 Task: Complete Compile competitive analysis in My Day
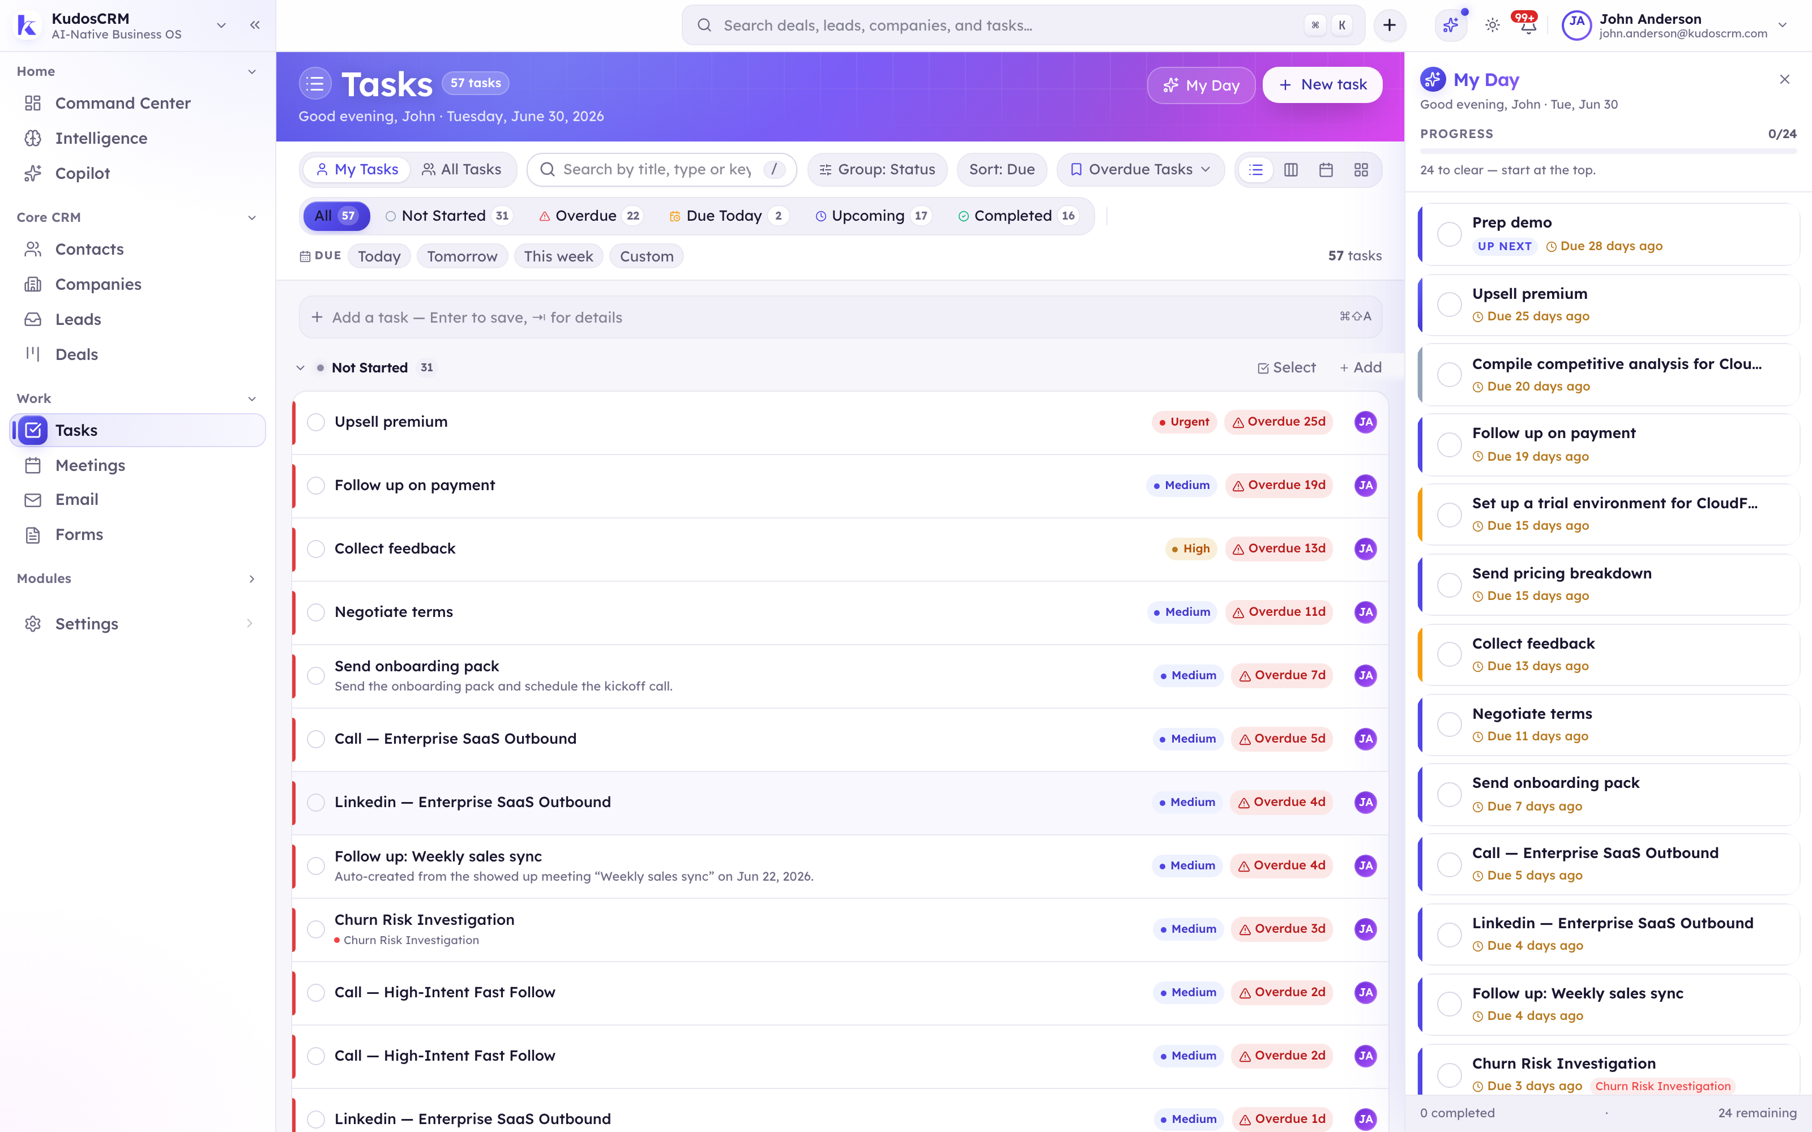[1450, 375]
